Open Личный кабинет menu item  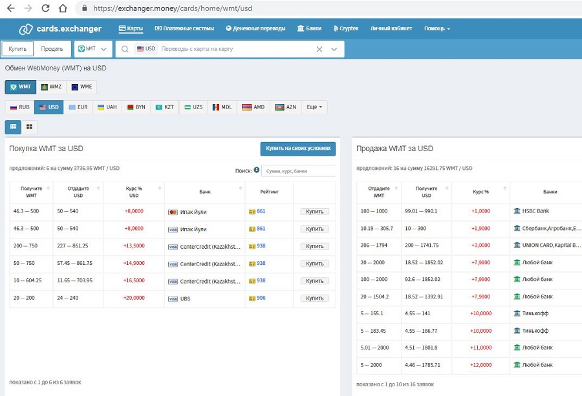391,28
